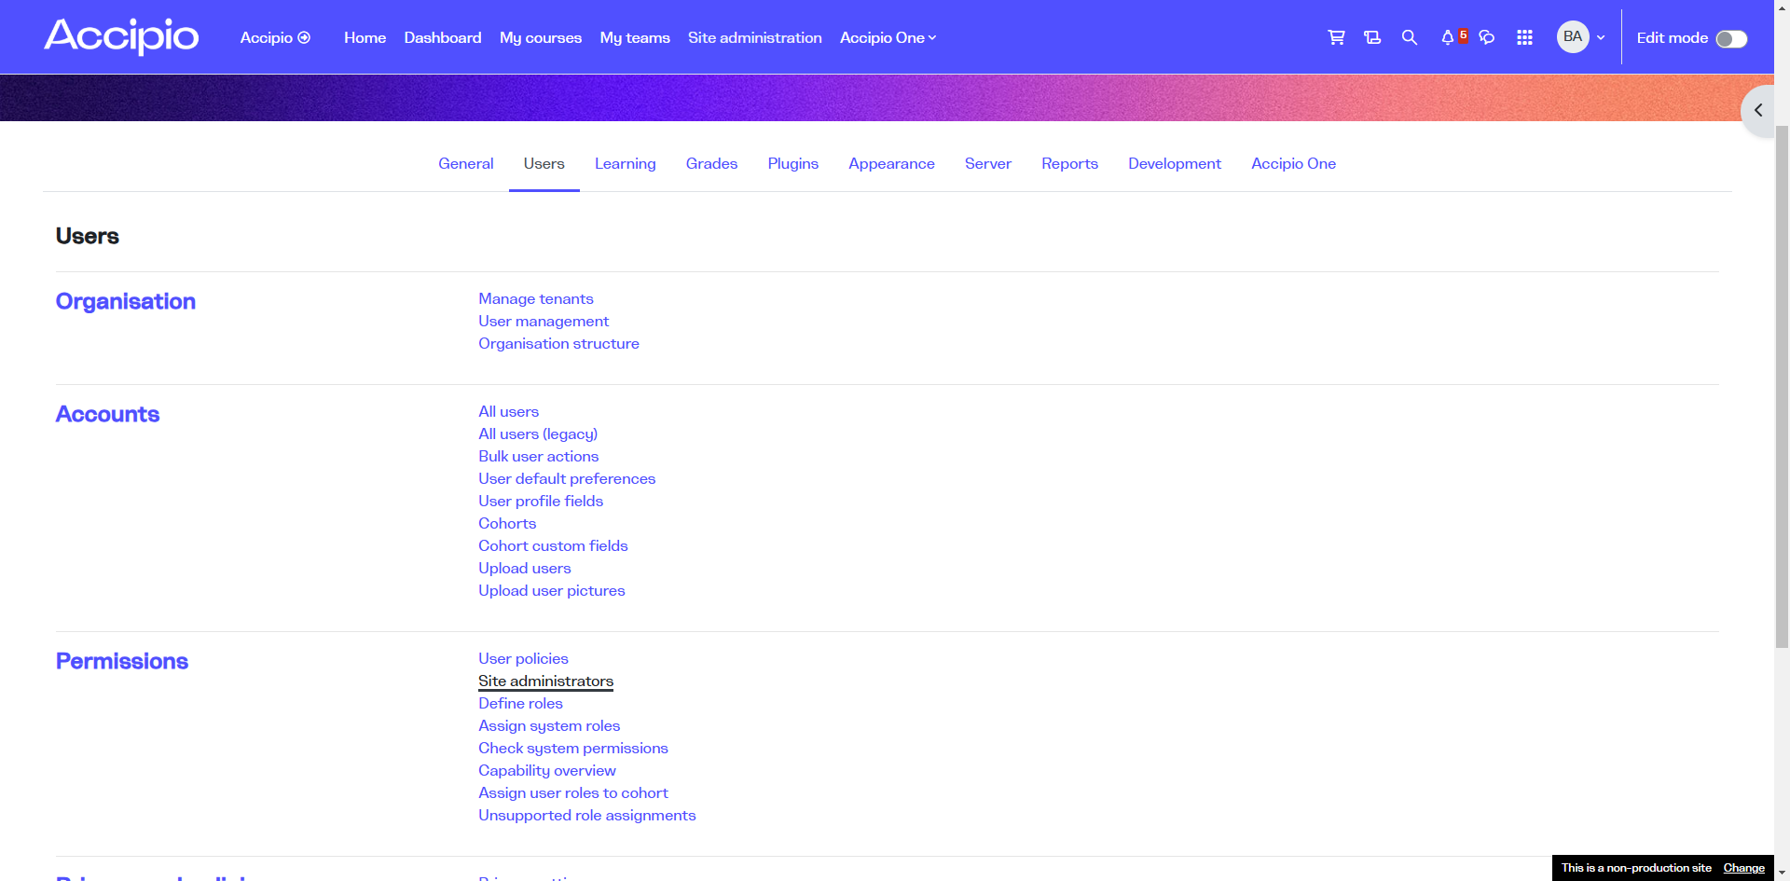
Task: Open Upload user pictures
Action: coord(552,590)
